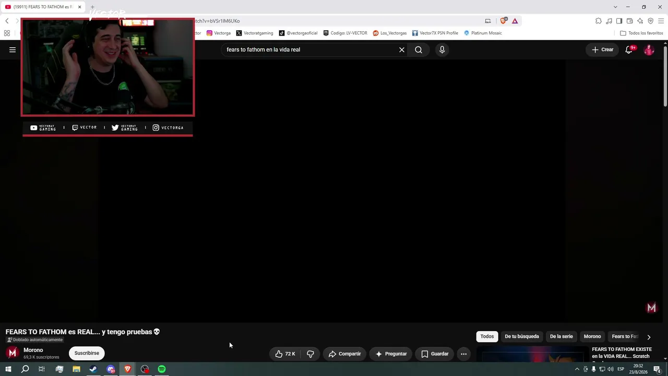The height and width of the screenshot is (376, 668).
Task: Open the Vectoratgaming X bookmark
Action: (x=255, y=33)
